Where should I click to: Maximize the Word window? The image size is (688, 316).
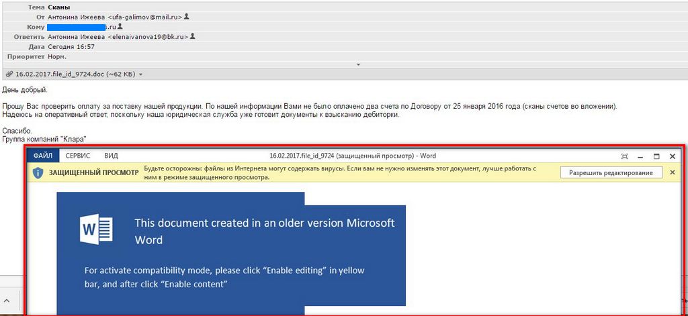point(656,156)
